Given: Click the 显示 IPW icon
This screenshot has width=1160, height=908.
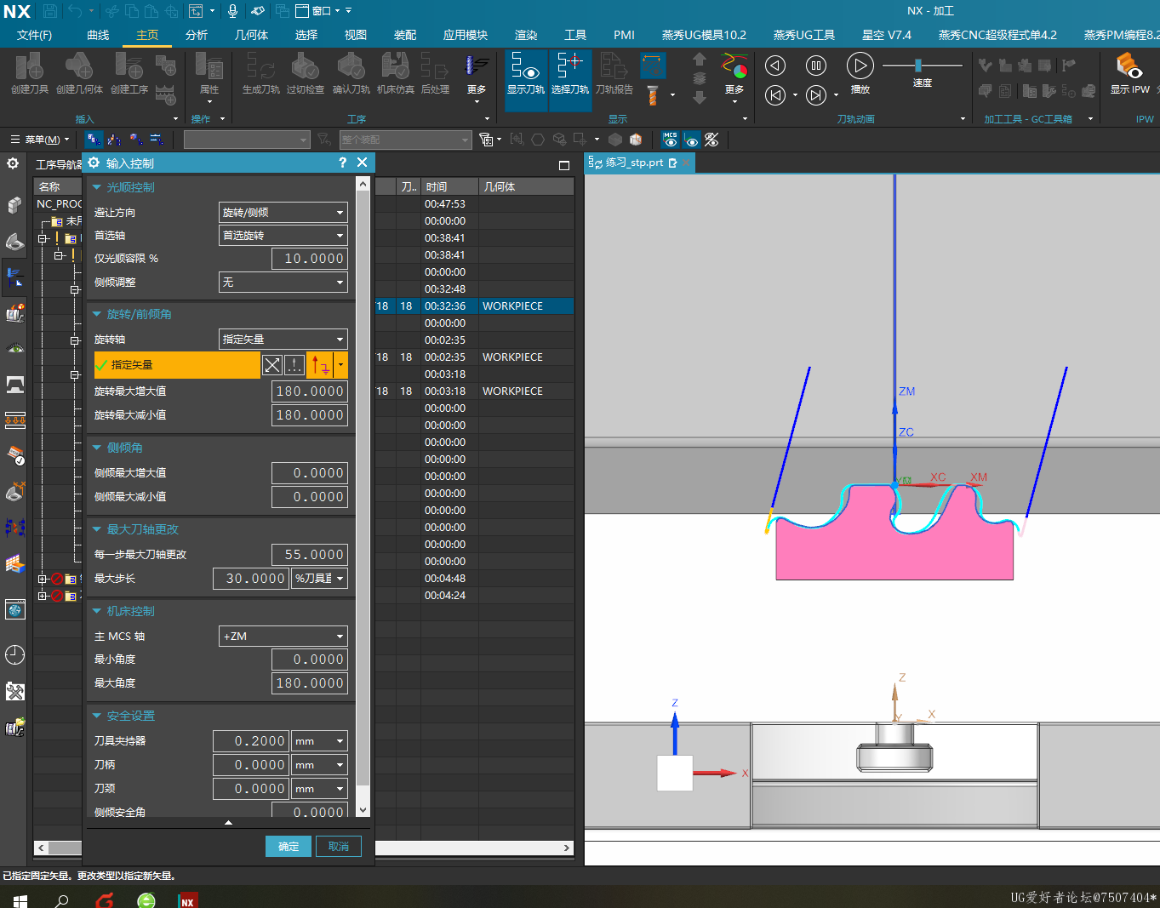Looking at the screenshot, I should click(1129, 73).
